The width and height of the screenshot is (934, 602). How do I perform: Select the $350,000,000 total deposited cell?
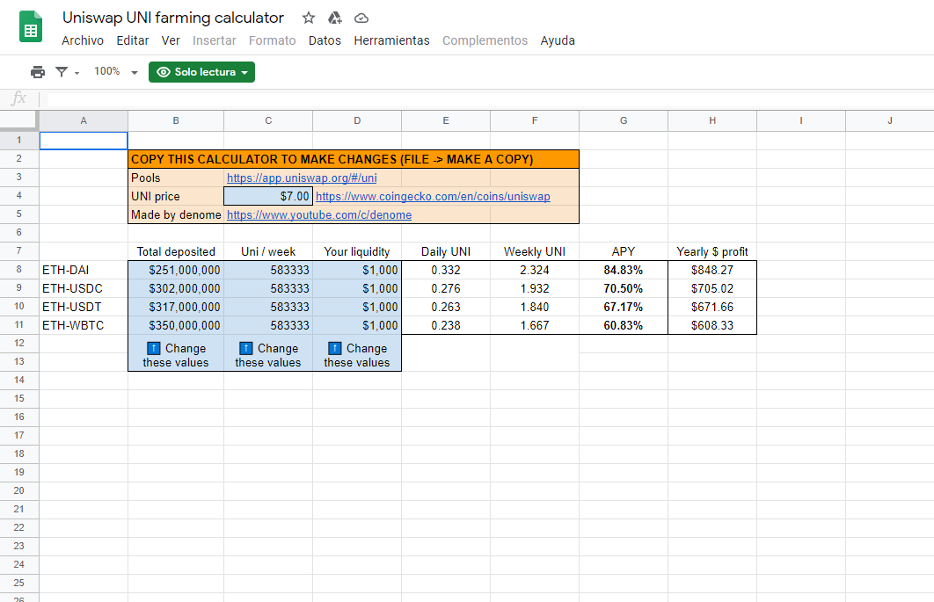click(176, 325)
